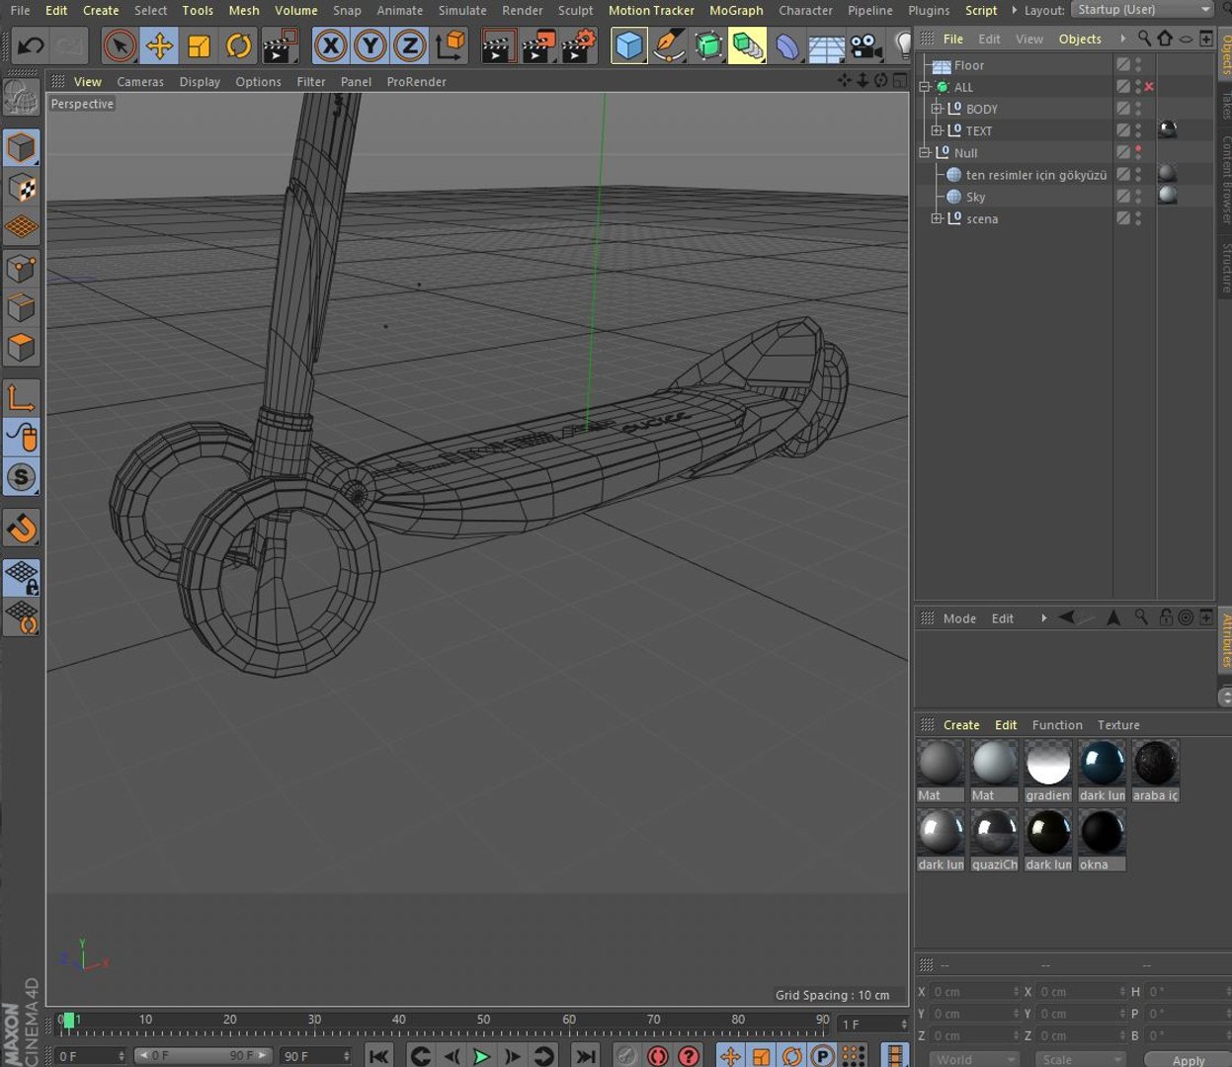Activate the Scale tool
1232x1067 pixels.
199,45
